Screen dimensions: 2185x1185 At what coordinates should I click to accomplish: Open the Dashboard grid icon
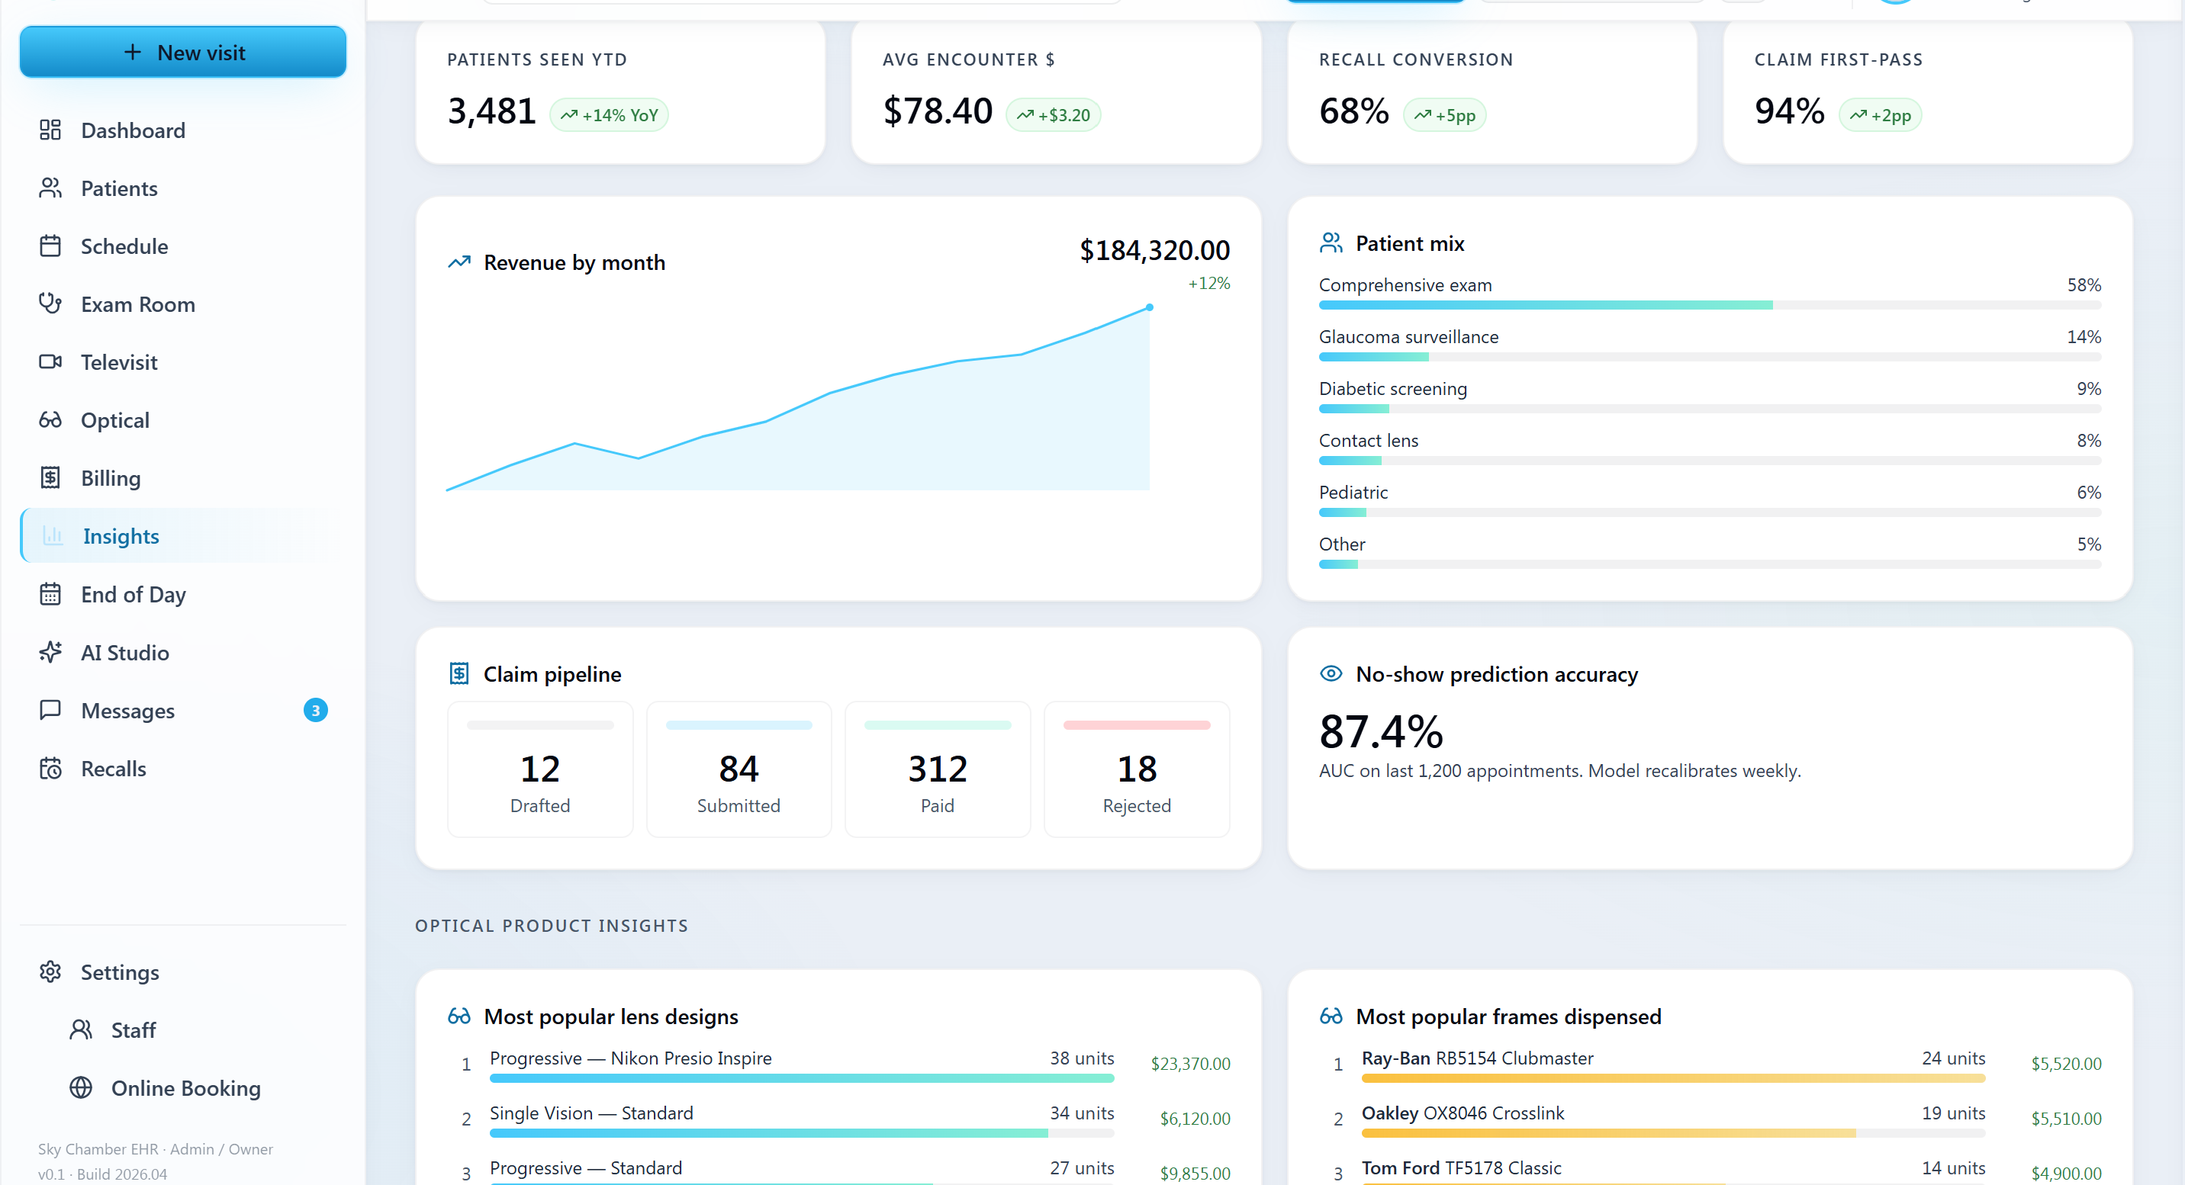point(50,130)
